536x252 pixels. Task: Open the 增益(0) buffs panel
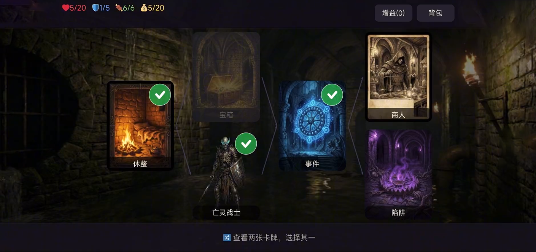393,13
